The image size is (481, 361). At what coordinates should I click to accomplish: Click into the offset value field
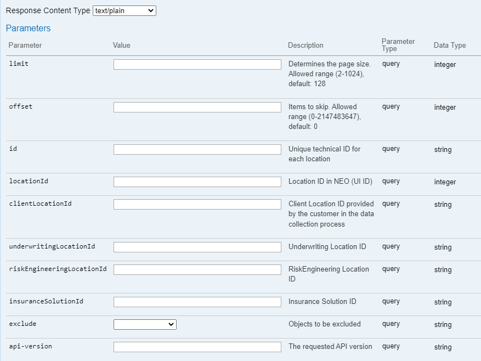pyautogui.click(x=196, y=107)
